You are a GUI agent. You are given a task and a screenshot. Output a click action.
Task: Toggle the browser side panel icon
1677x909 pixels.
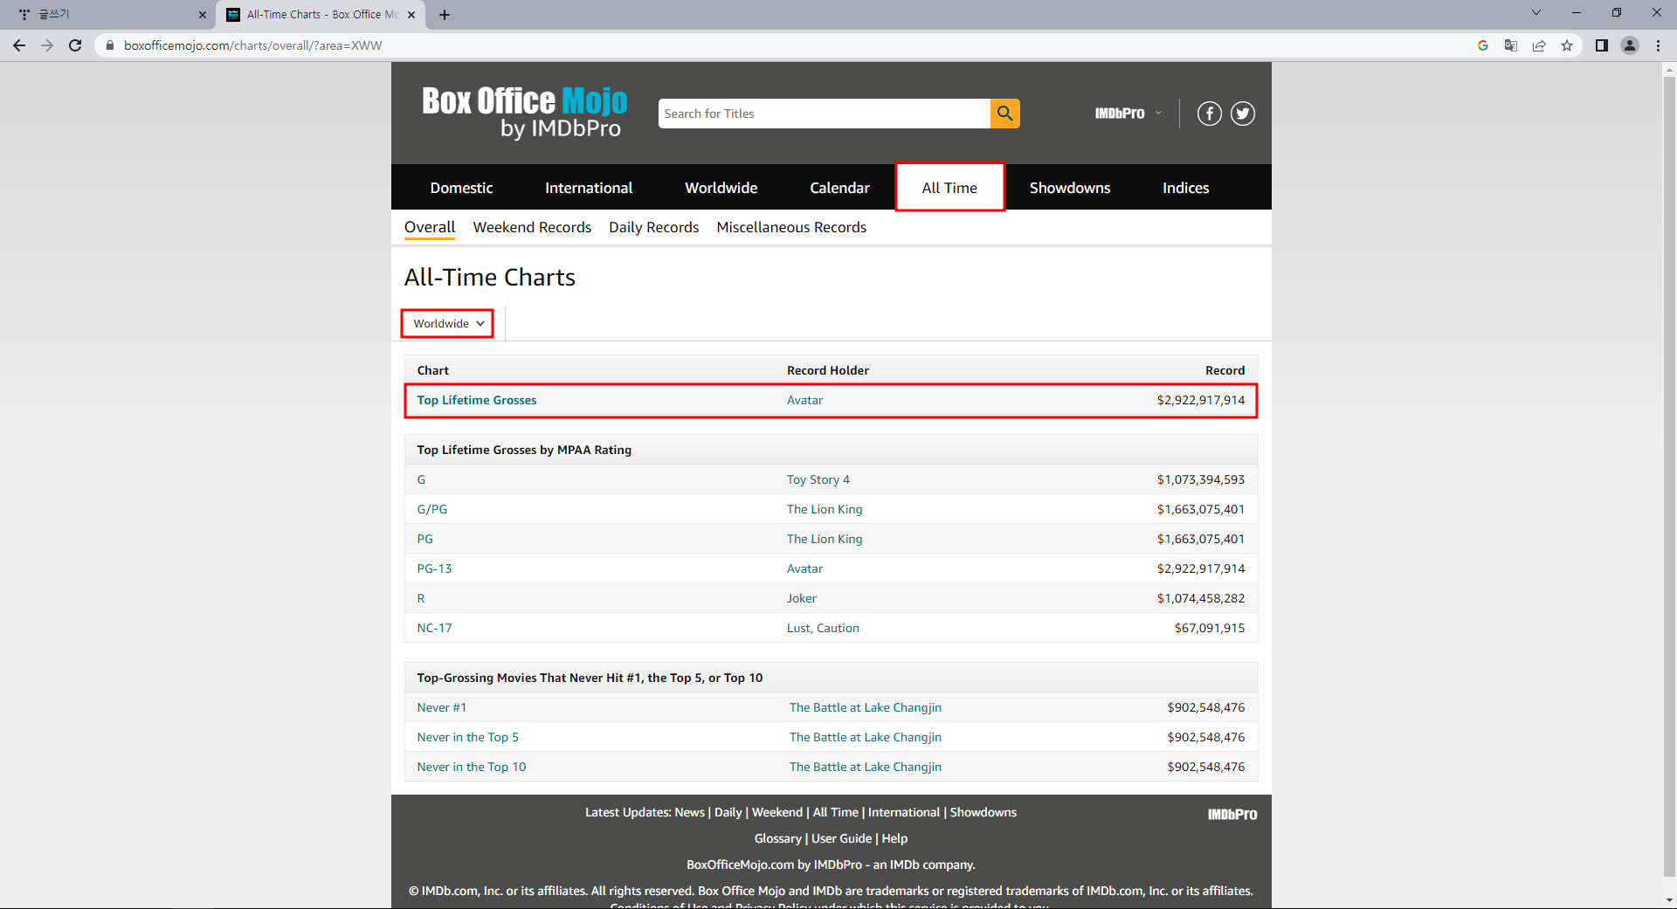(1601, 45)
